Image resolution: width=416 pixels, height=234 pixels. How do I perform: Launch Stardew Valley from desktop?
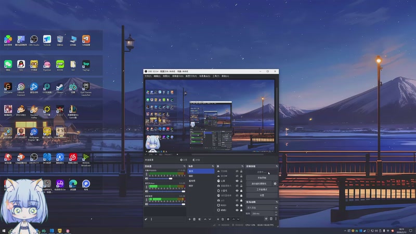(x=34, y=112)
